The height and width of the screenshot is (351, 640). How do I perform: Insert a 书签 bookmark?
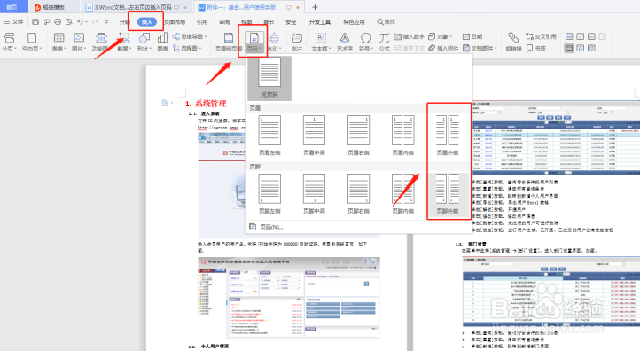point(536,48)
